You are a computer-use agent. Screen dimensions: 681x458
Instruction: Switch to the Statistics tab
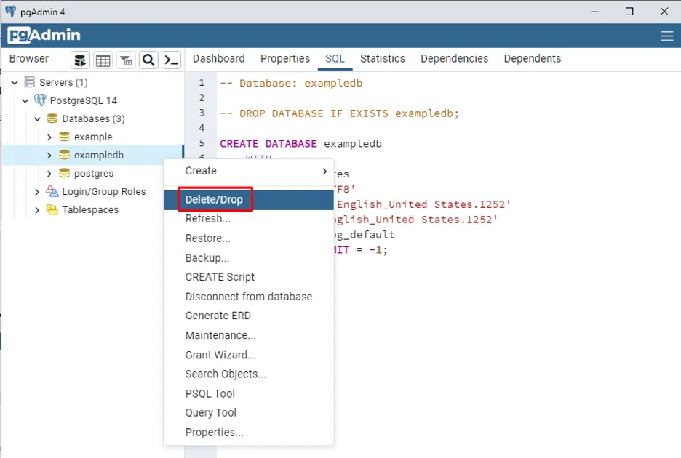382,59
